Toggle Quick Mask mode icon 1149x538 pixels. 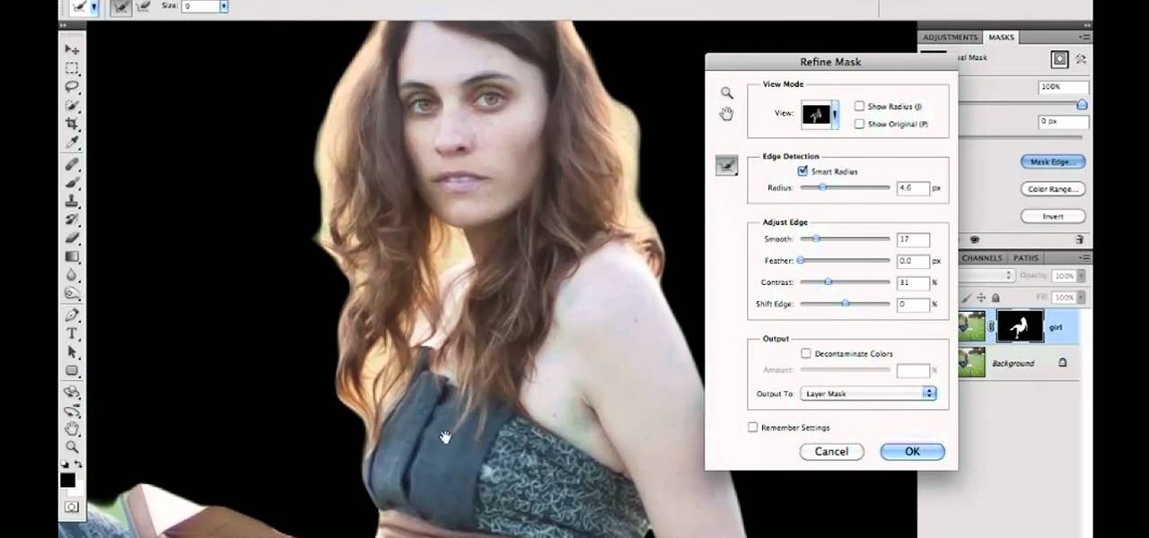[x=71, y=508]
